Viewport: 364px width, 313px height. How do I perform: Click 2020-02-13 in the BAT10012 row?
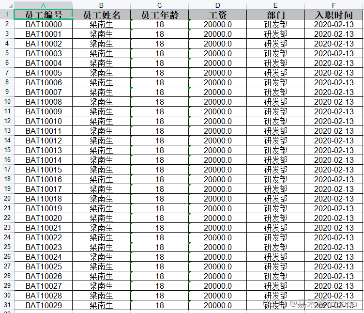pos(334,141)
